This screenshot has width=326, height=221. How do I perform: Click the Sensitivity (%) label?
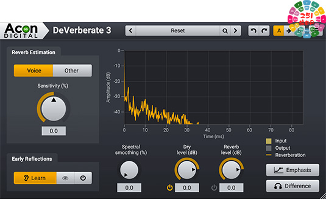[x=53, y=86]
